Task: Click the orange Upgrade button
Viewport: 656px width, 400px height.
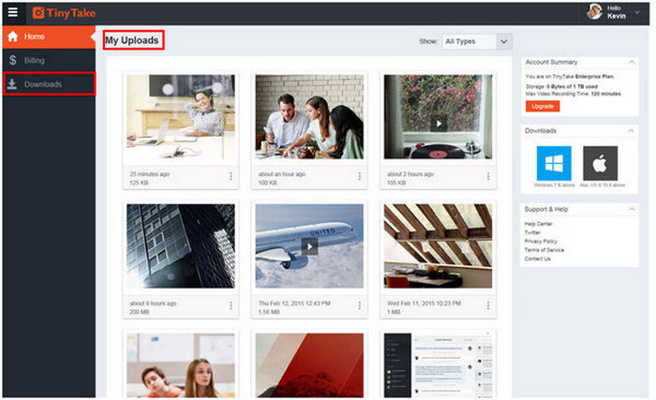Action: [x=542, y=107]
